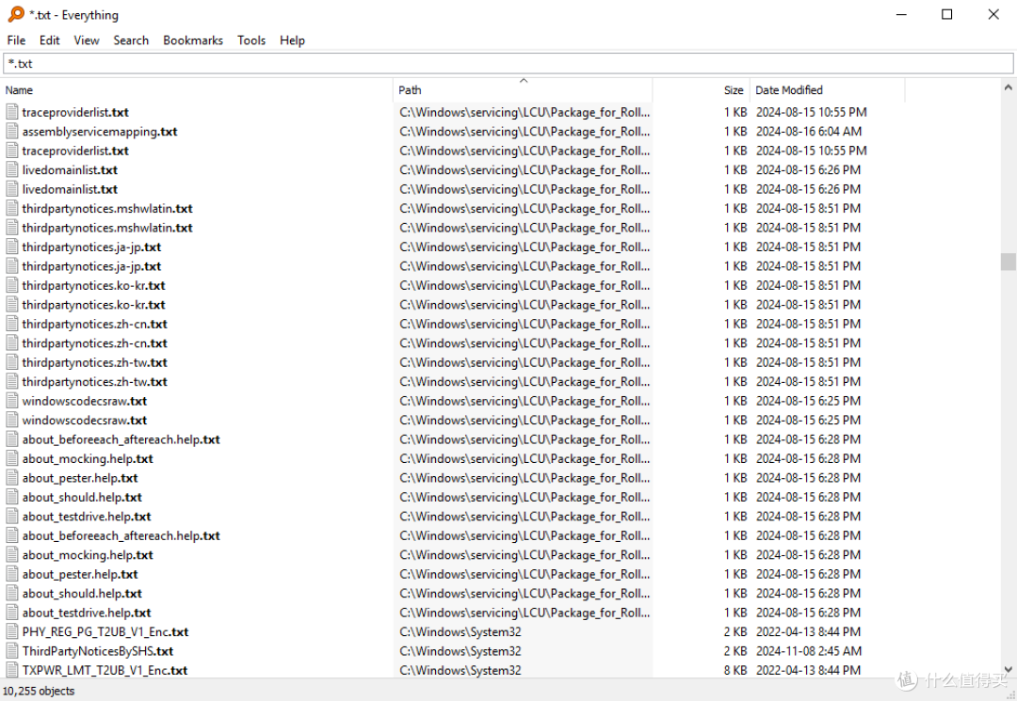Click the Everything magnifier icon in title bar

pyautogui.click(x=16, y=14)
